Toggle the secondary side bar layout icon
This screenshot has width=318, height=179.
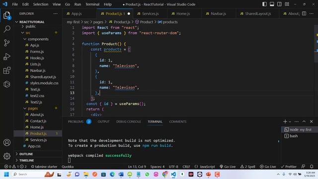pos(279,4)
